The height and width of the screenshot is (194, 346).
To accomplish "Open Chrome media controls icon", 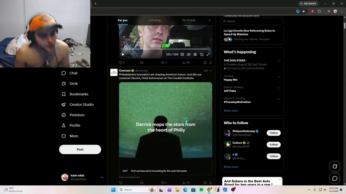I will click(x=329, y=11).
